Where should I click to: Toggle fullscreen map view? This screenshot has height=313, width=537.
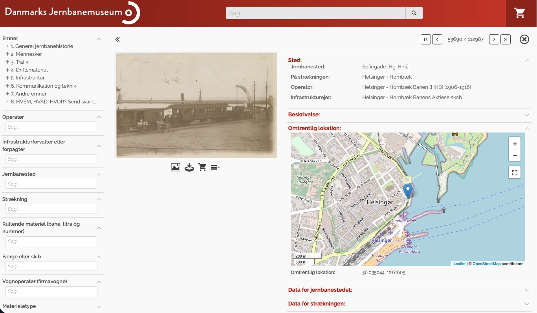(515, 172)
